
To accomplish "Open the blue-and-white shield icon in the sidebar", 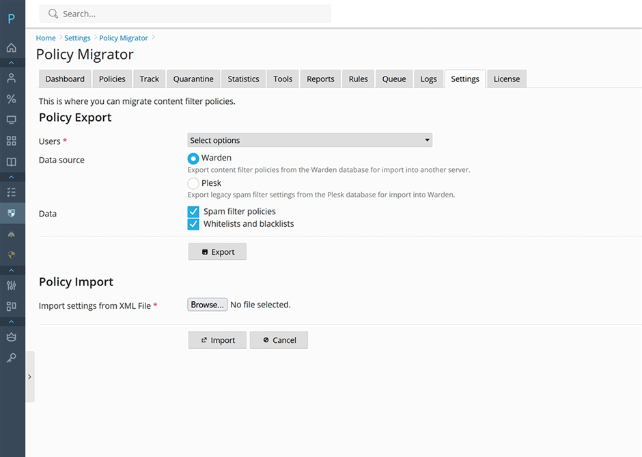I will tap(12, 213).
